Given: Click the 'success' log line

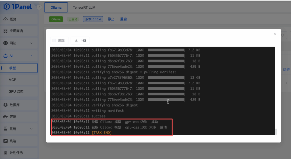Looking at the screenshot, I should 78,116.
